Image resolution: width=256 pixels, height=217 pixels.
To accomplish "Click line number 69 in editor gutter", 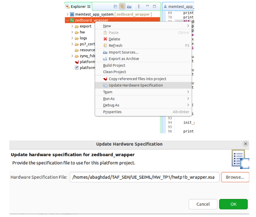I will click(170, 13).
